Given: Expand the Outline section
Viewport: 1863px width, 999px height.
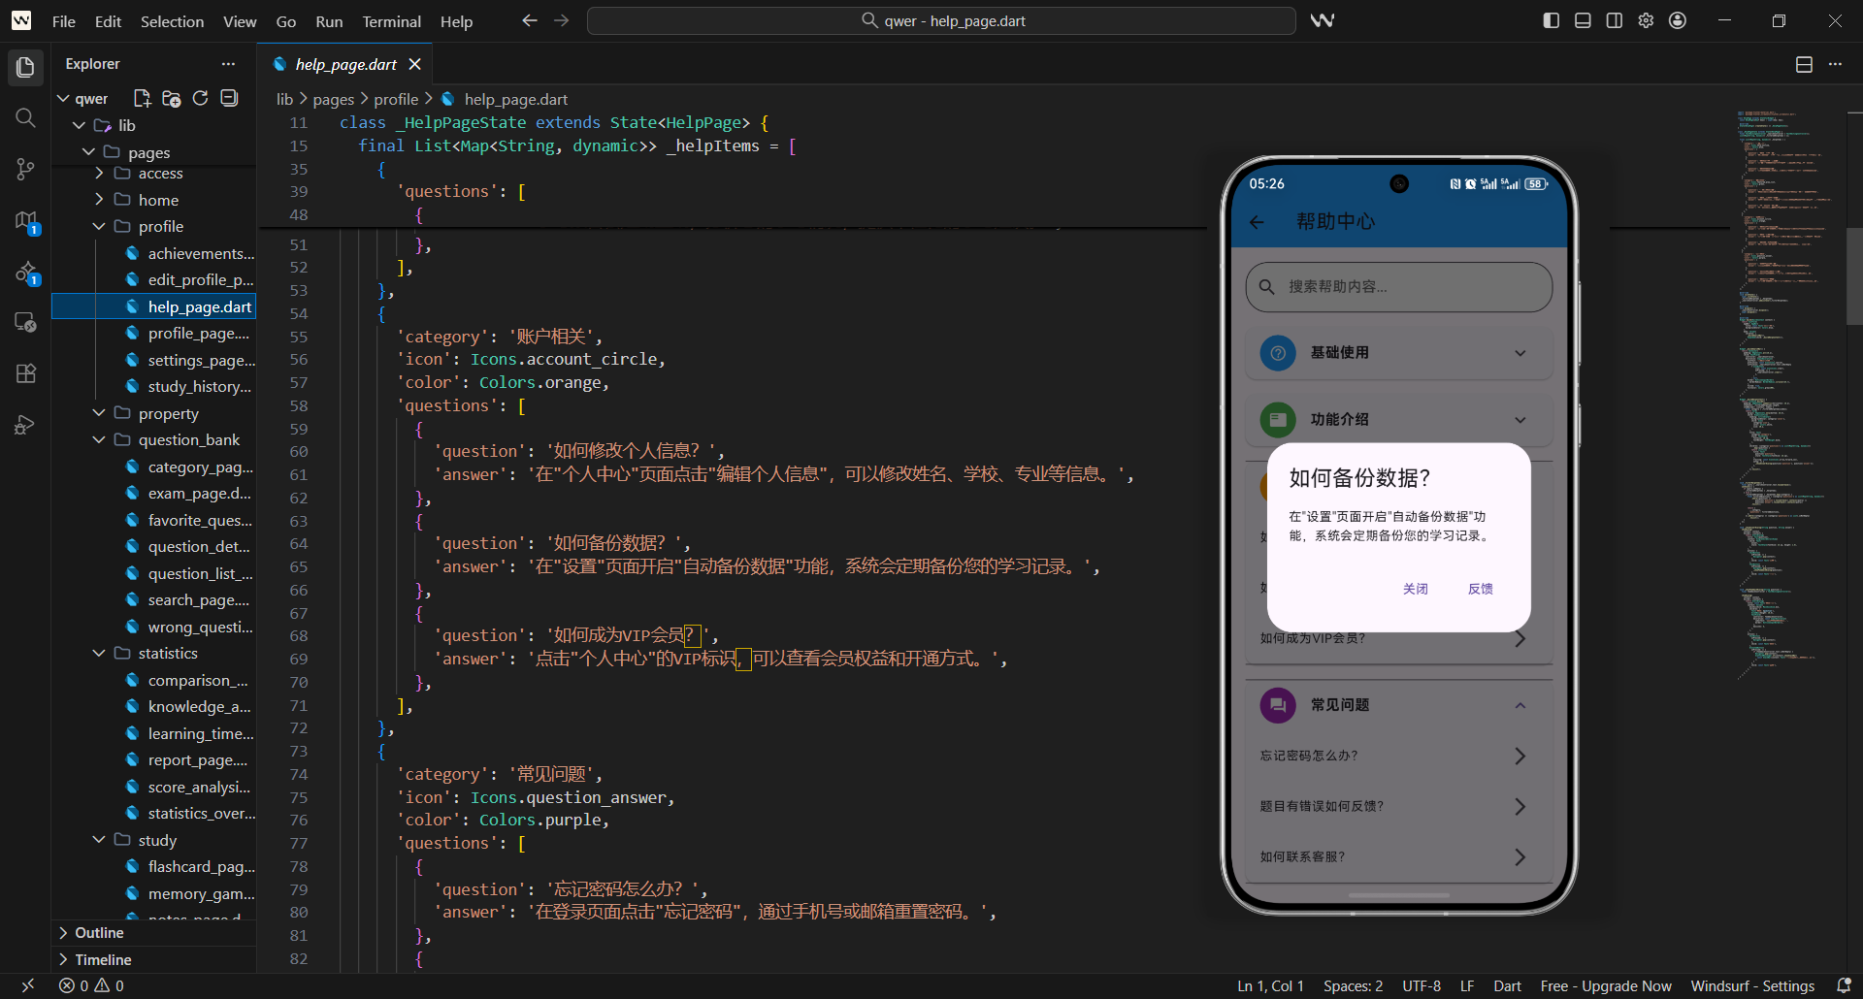Looking at the screenshot, I should tap(153, 933).
